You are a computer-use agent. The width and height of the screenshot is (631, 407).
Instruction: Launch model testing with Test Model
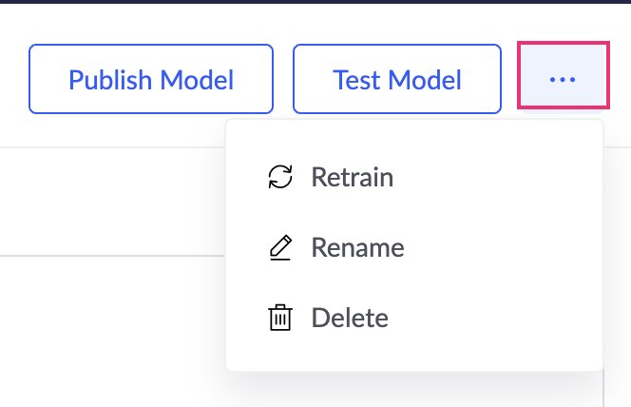coord(397,80)
